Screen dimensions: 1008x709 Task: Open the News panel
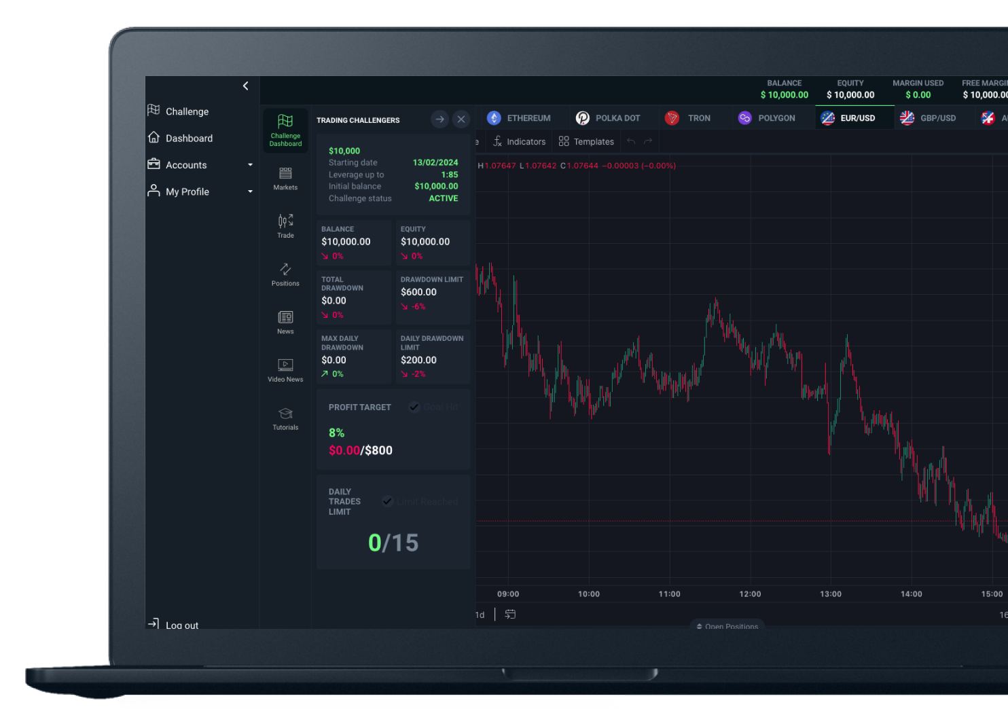(x=285, y=323)
